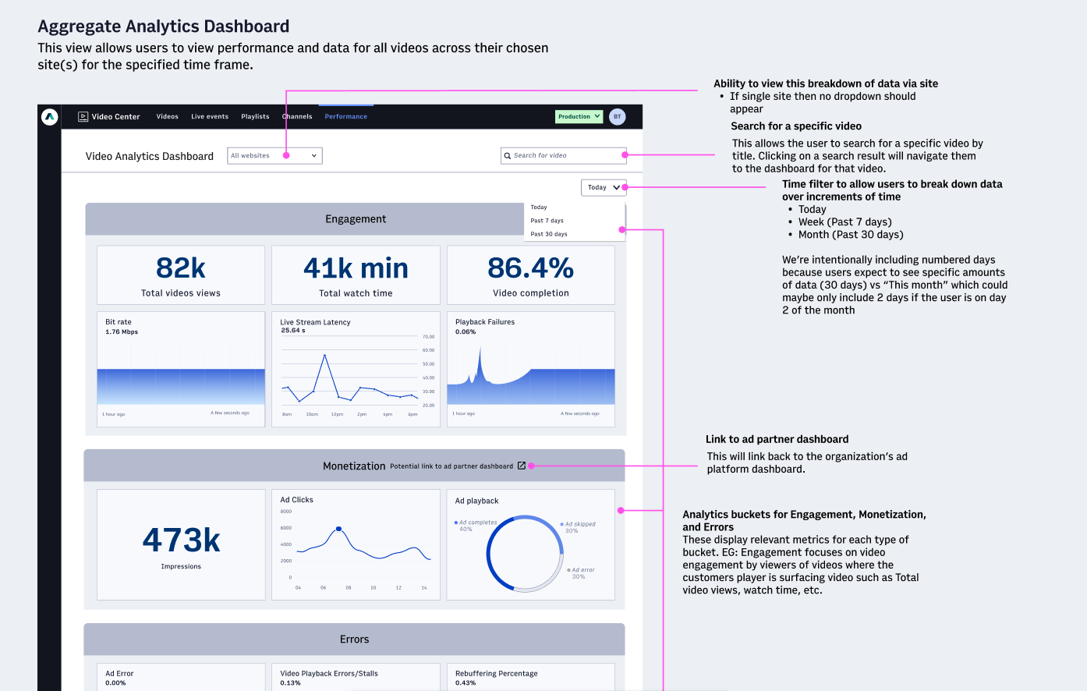
Task: Expand the All websites dropdown
Action: tap(274, 156)
